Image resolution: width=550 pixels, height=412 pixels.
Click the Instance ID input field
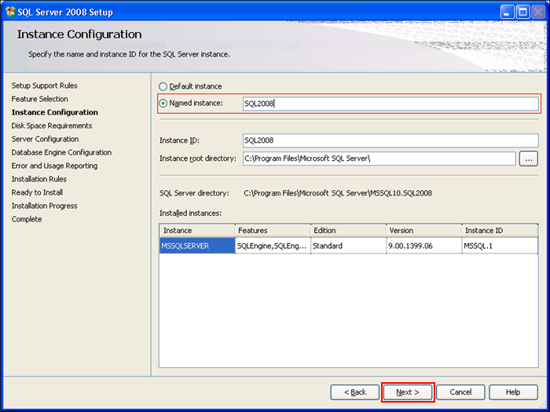tap(390, 140)
